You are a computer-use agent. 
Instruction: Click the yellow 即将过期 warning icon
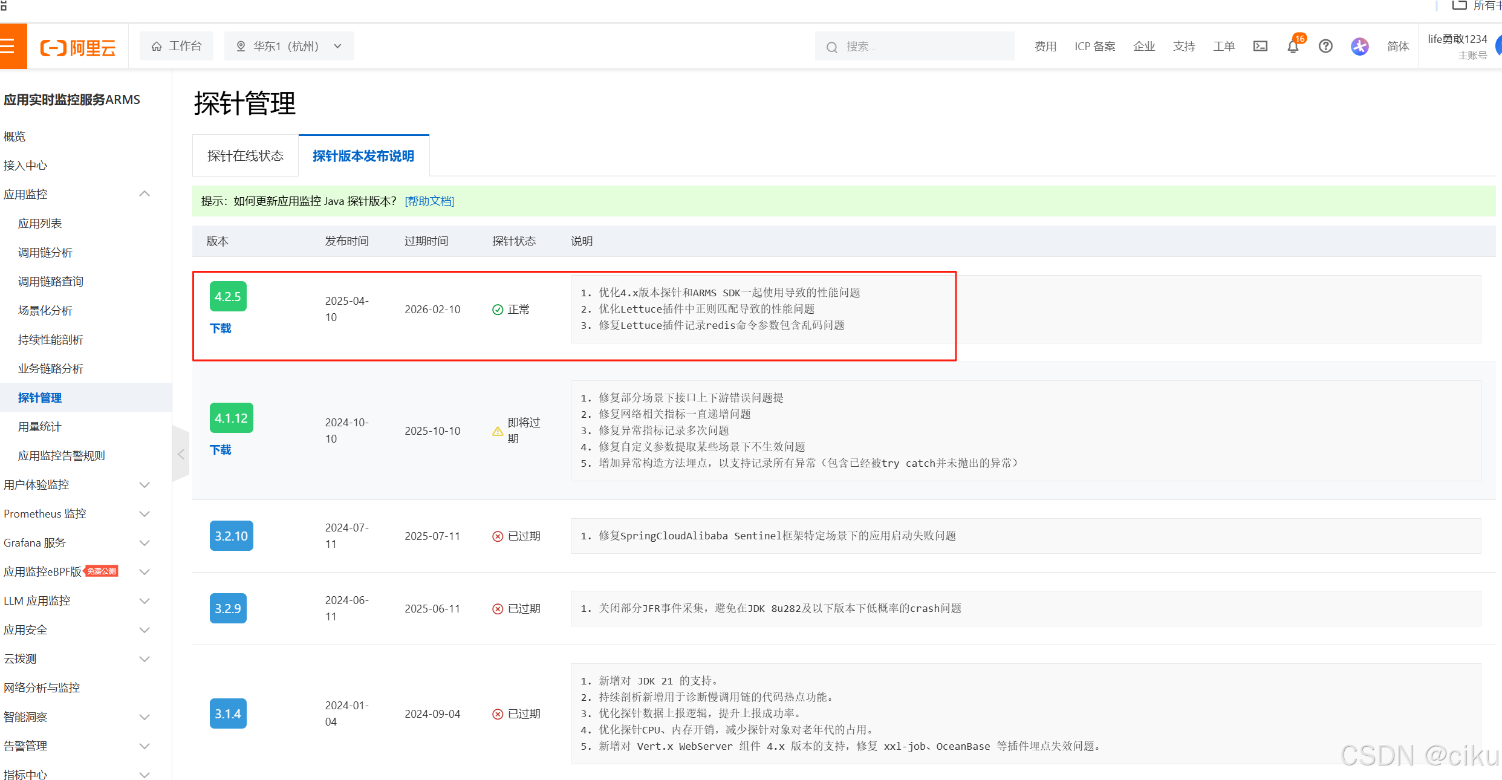pyautogui.click(x=498, y=431)
